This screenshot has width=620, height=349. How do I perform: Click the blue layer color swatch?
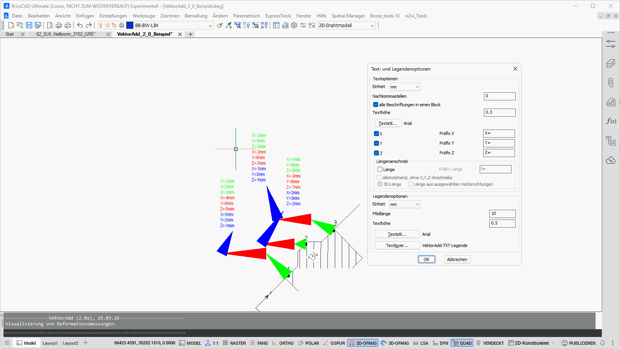click(x=130, y=25)
